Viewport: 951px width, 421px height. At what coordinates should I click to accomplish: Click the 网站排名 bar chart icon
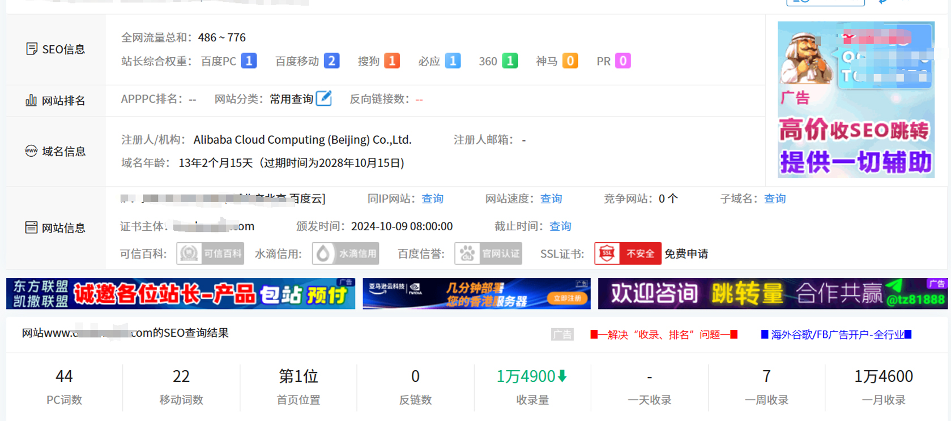[x=31, y=101]
